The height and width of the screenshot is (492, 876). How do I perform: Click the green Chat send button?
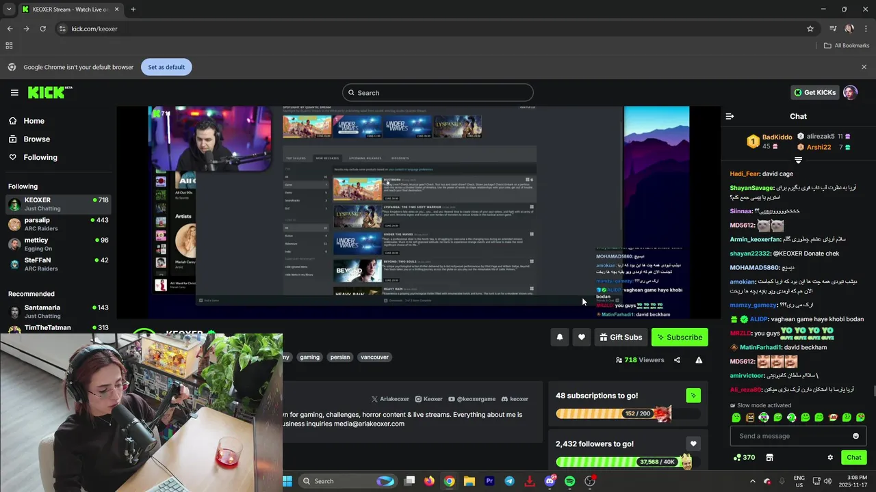point(853,458)
